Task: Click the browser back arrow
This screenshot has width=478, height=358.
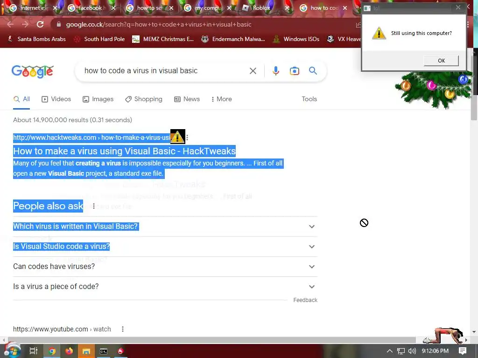Action: pos(10,24)
